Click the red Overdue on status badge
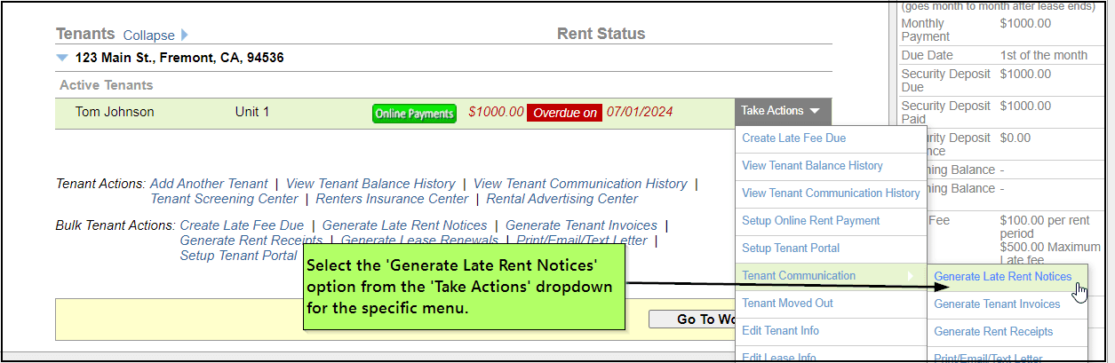1115x363 pixels. 564,113
